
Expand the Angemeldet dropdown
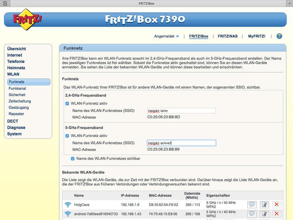(167, 36)
